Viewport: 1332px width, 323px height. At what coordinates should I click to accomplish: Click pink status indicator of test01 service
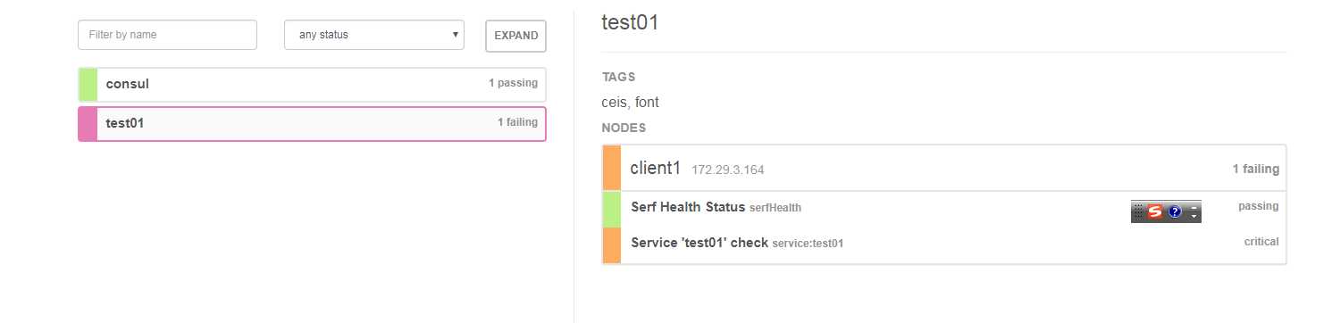88,124
